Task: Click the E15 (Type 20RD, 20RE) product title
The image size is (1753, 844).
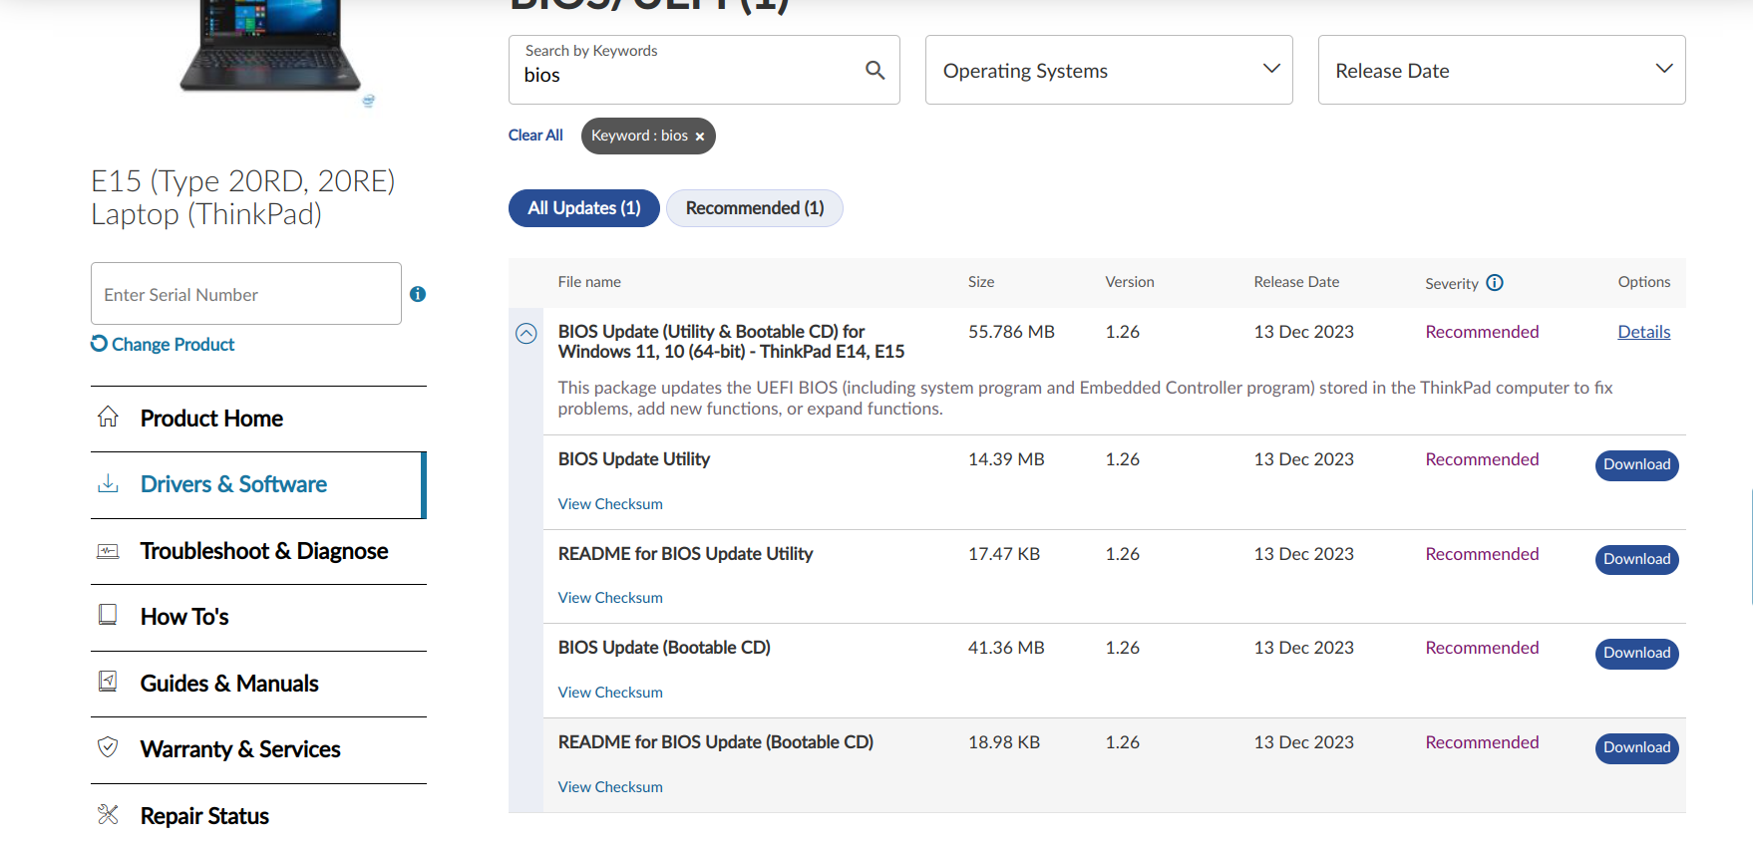Action: (x=243, y=197)
